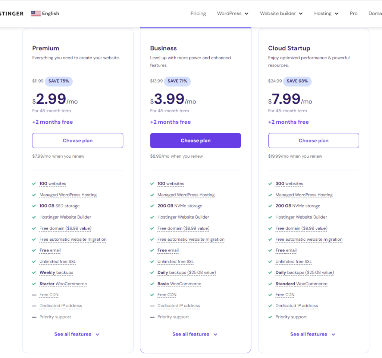This screenshot has height=358, width=382.
Task: Click Priority support in Cloud Startup plan
Action: pyautogui.click(x=291, y=317)
